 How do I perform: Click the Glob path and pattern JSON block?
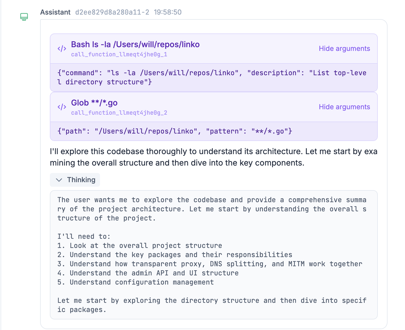[x=175, y=131]
